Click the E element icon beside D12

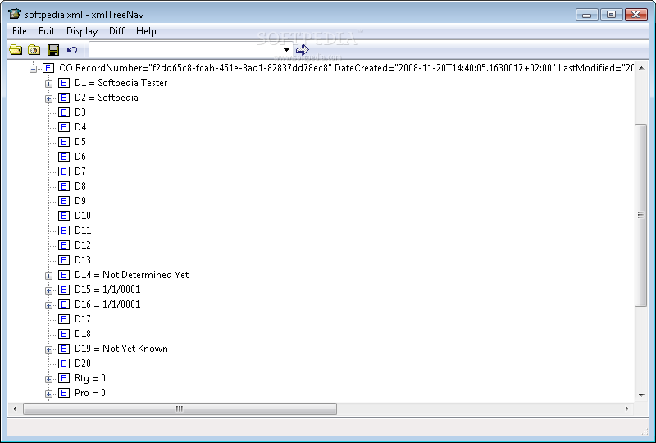coord(64,245)
